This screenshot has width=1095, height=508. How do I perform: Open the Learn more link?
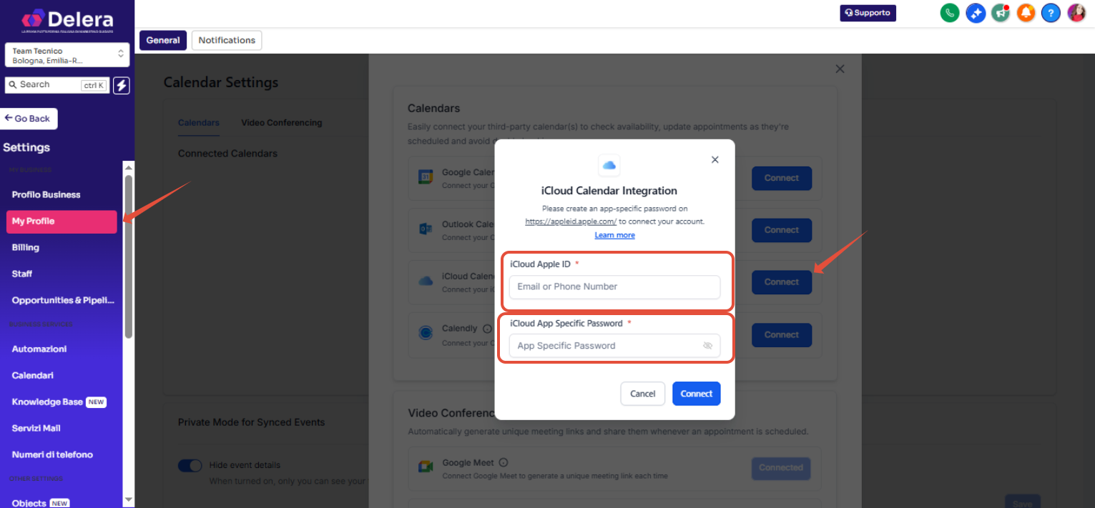[614, 235]
